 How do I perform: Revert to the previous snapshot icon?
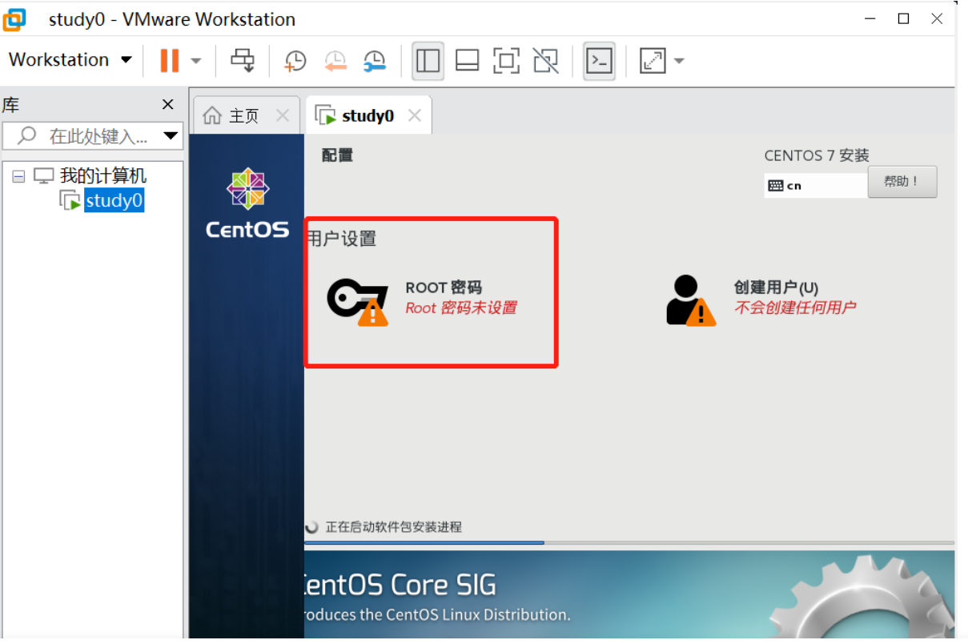pos(335,61)
